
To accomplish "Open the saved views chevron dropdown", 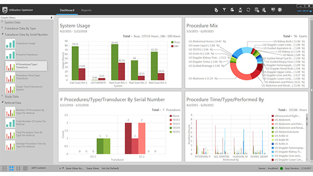I will tap(60, 168).
